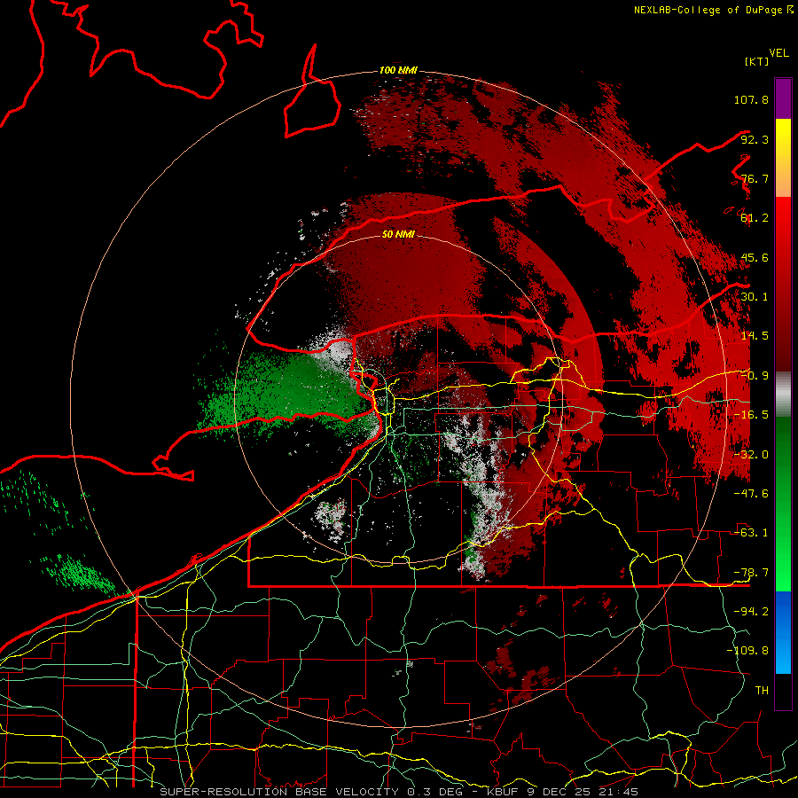
Task: Click the 76.7 value on velocity scale
Action: point(755,178)
